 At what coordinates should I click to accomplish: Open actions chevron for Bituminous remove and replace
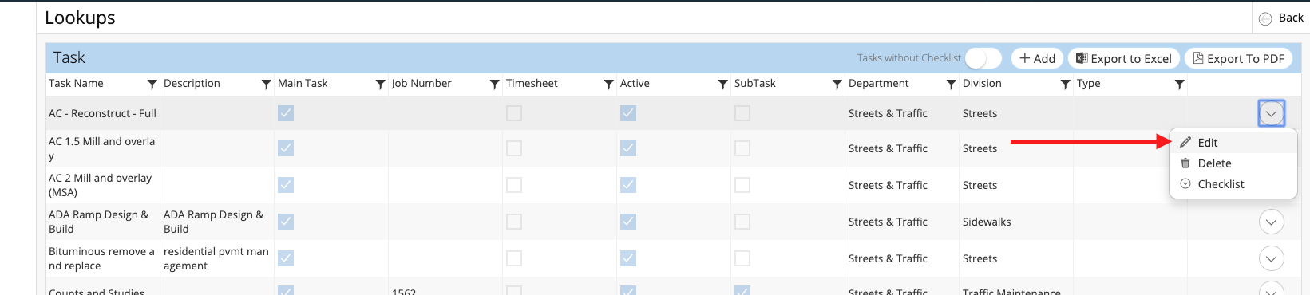(x=1272, y=258)
